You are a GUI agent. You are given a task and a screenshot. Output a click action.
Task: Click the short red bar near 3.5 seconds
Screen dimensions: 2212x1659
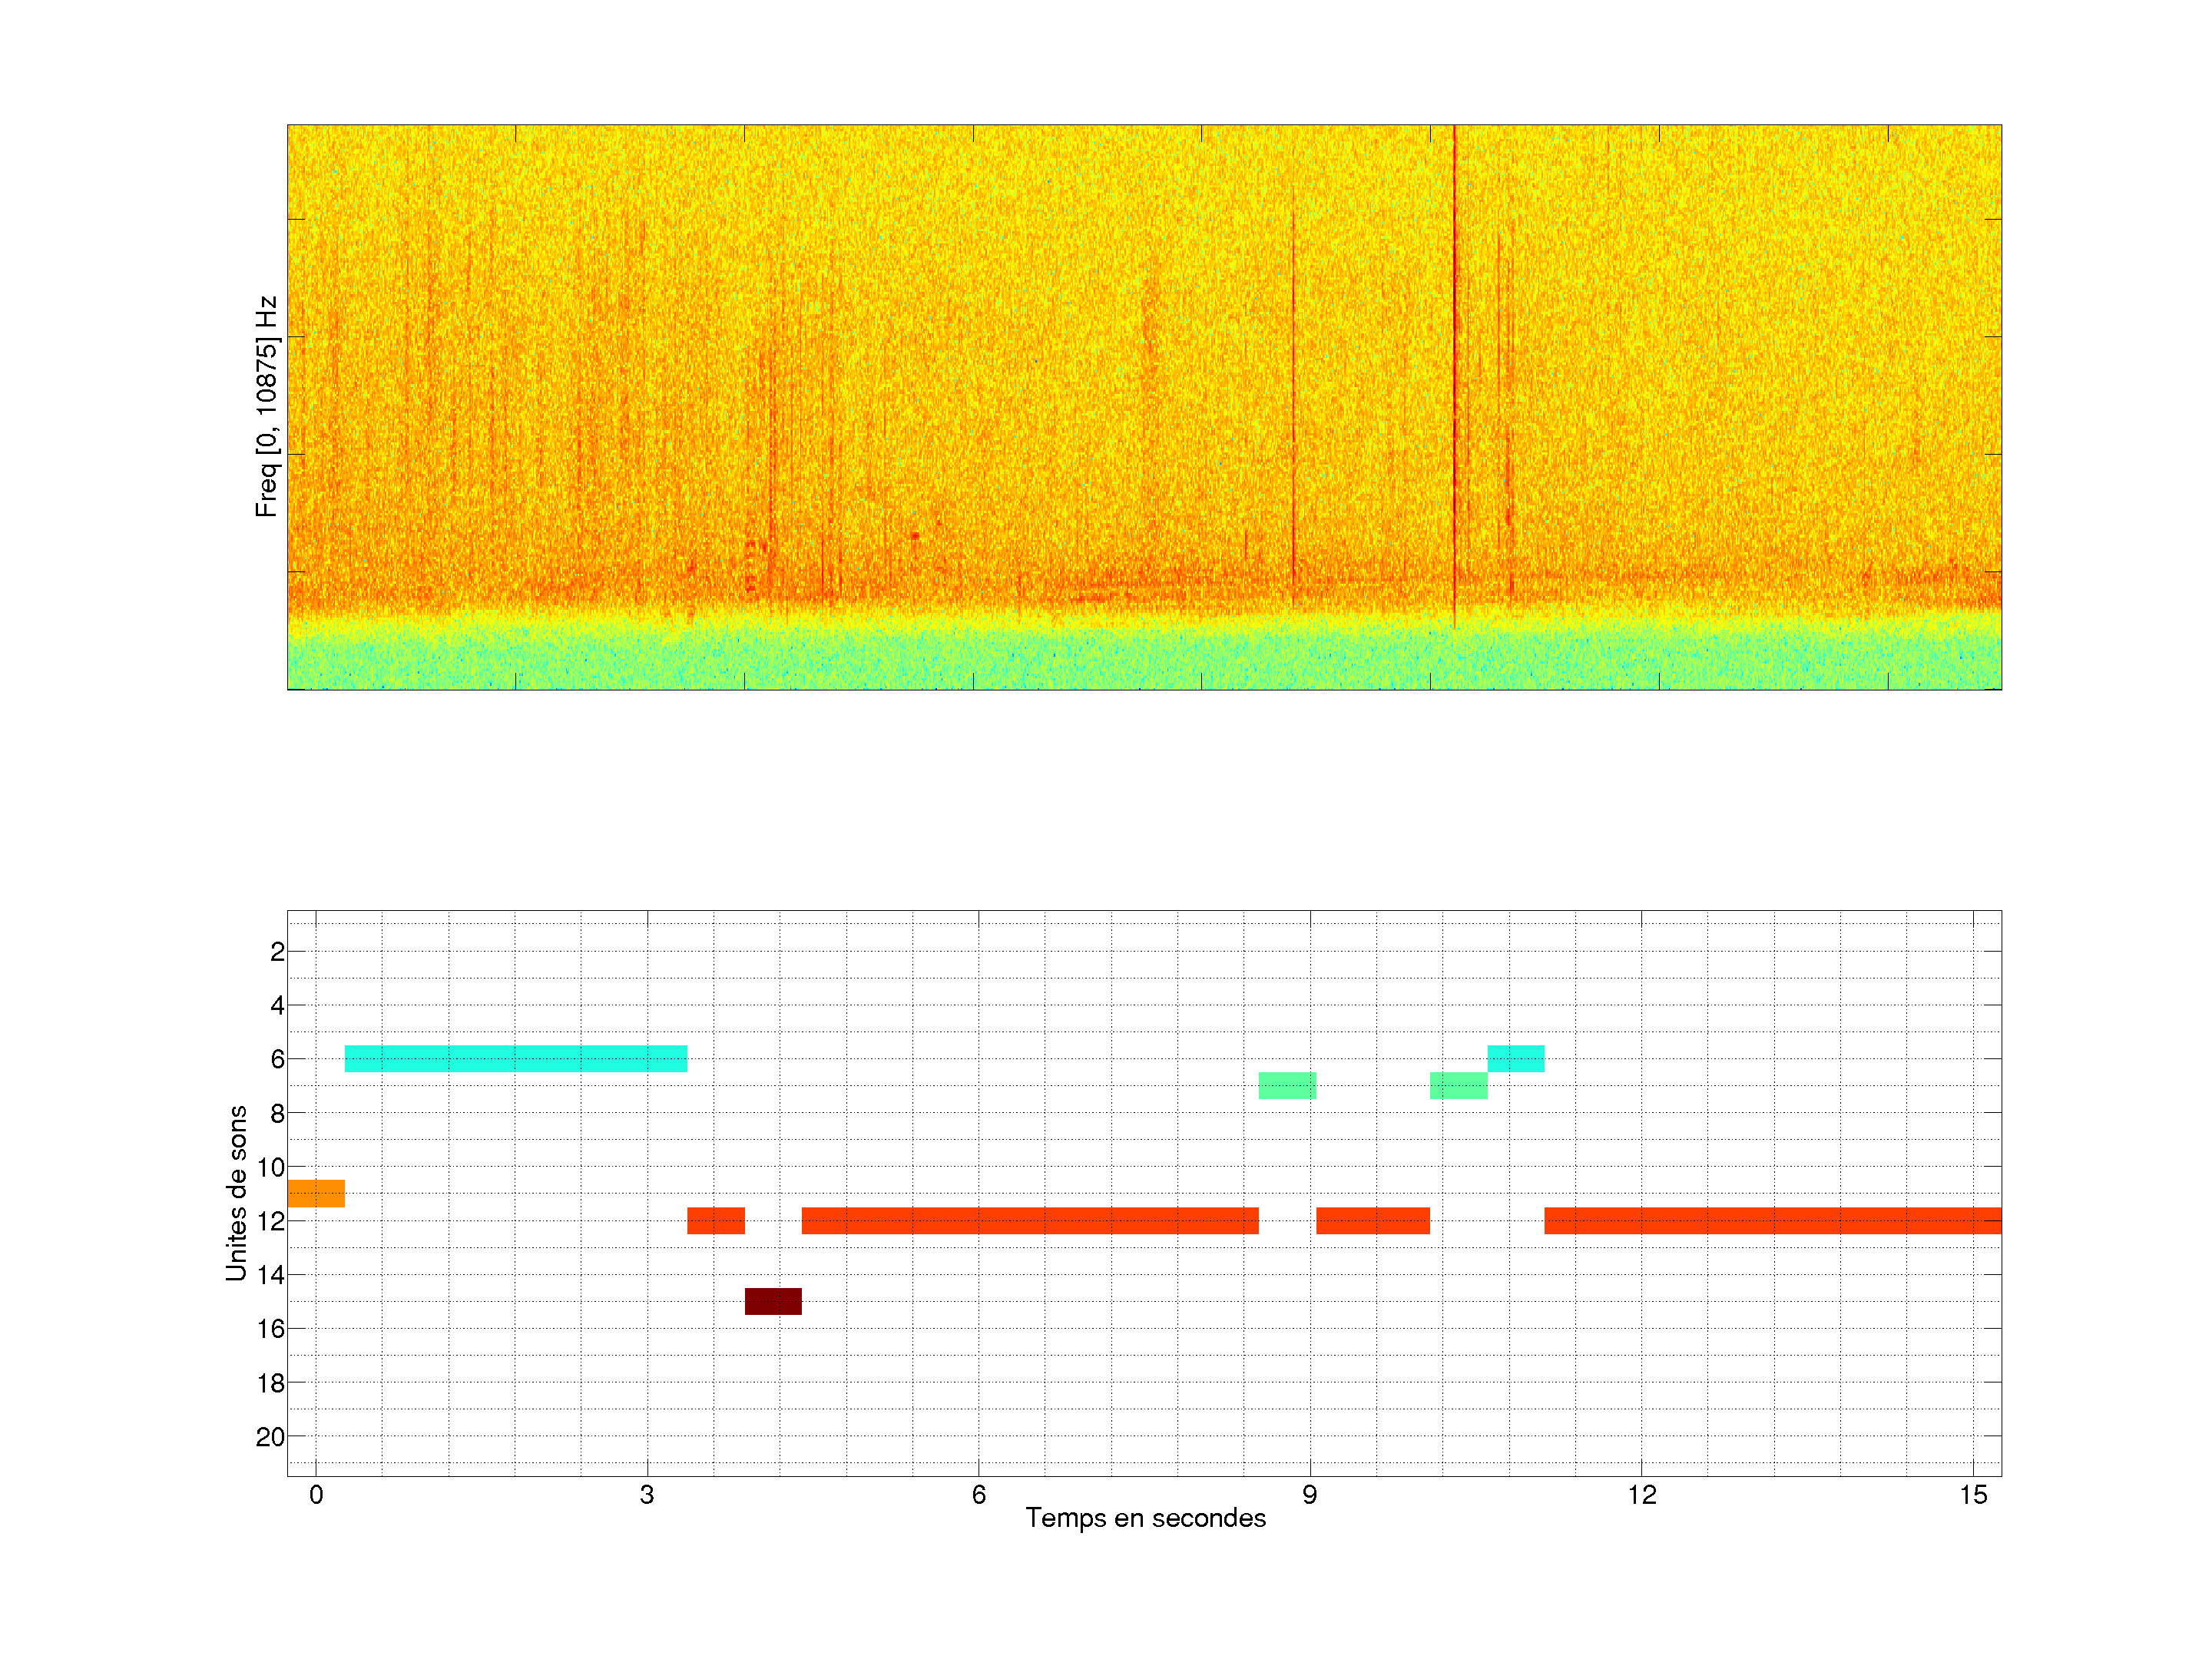716,1220
